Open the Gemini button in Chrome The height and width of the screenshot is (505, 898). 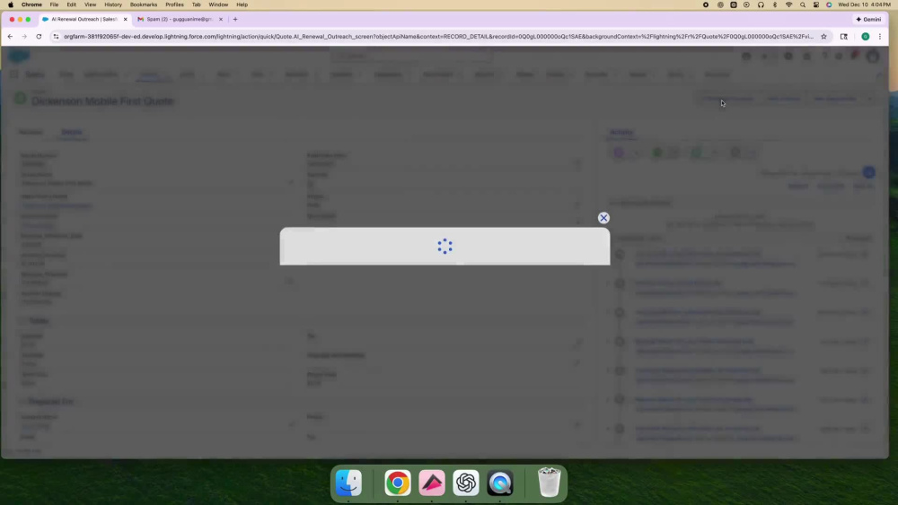click(868, 19)
